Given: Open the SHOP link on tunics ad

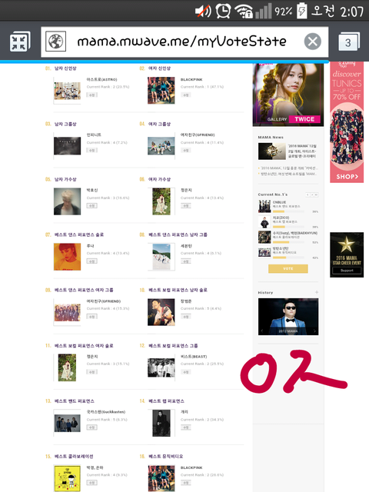Looking at the screenshot, I should 347,176.
